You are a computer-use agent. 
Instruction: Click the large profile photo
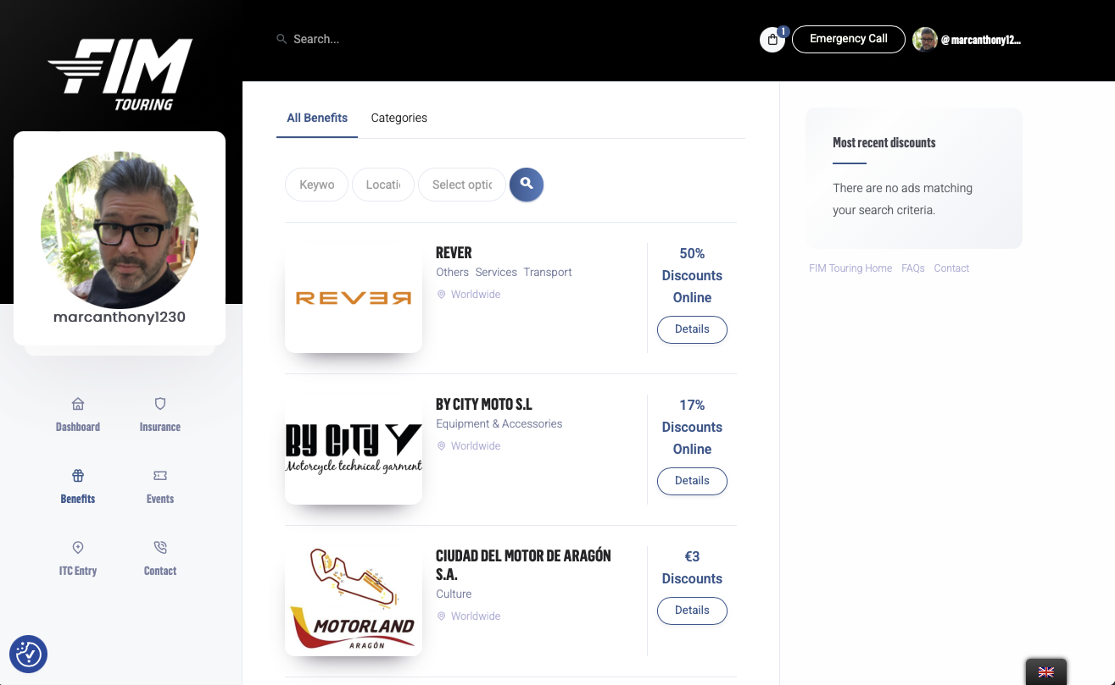tap(120, 230)
